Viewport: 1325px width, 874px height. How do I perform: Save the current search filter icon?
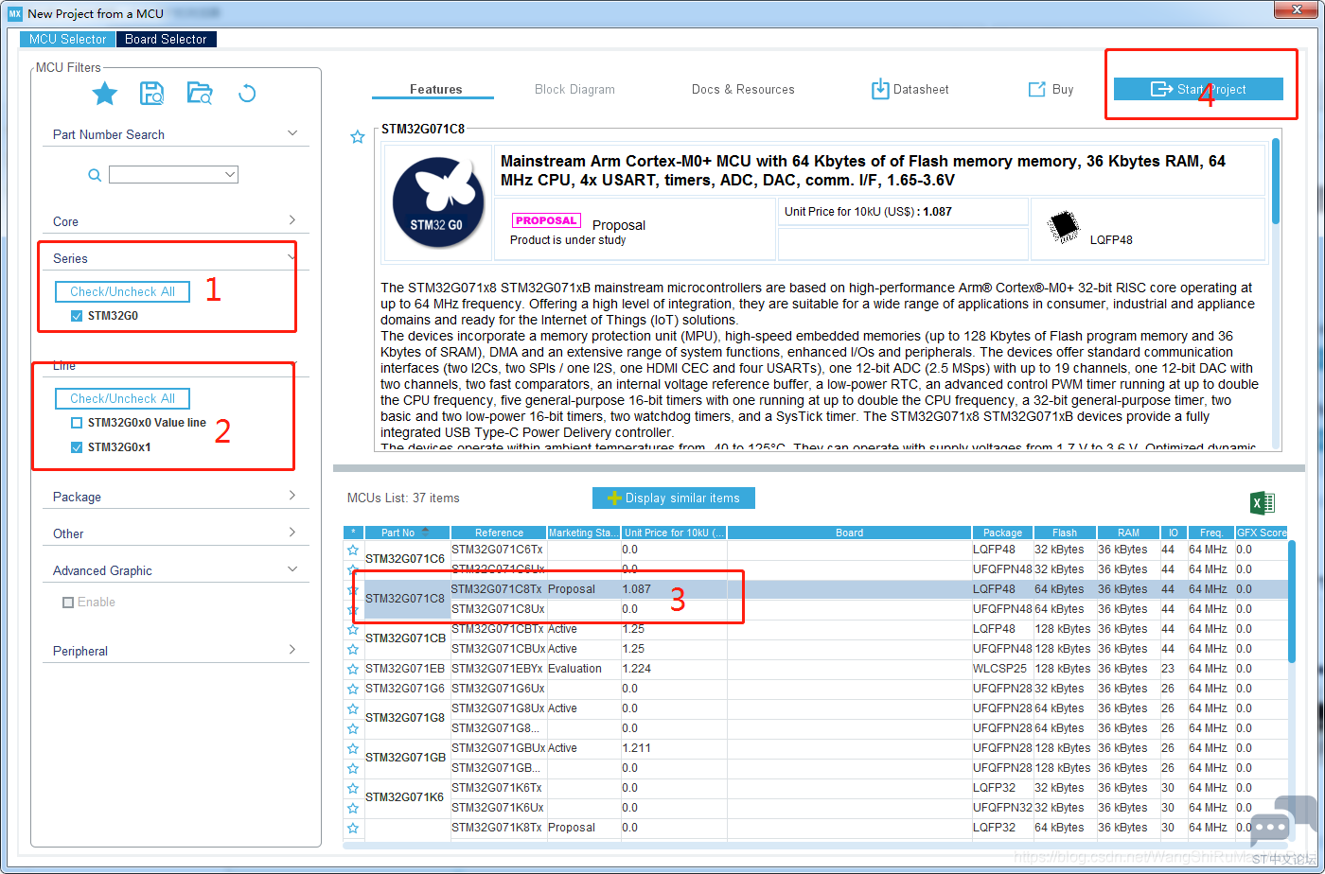152,93
